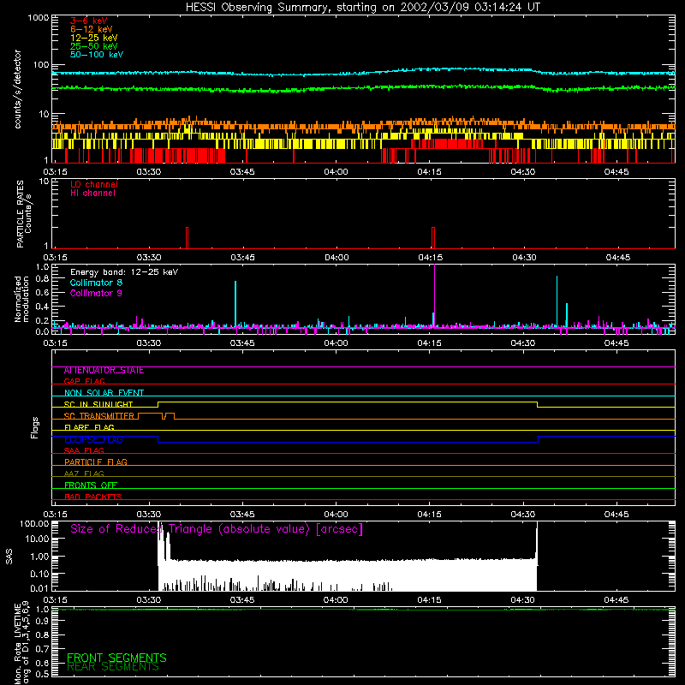Click the 'Normalized modulation' axis label
The height and width of the screenshot is (685, 685).
click(x=21, y=299)
